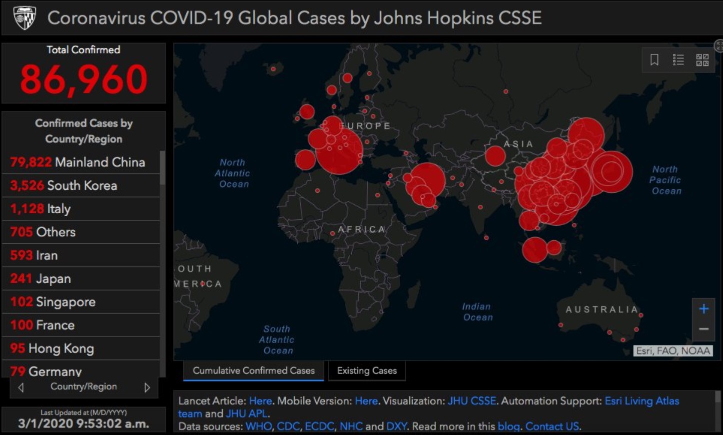This screenshot has width=723, height=435.
Task: Zoom in on the map with plus
Action: click(704, 309)
